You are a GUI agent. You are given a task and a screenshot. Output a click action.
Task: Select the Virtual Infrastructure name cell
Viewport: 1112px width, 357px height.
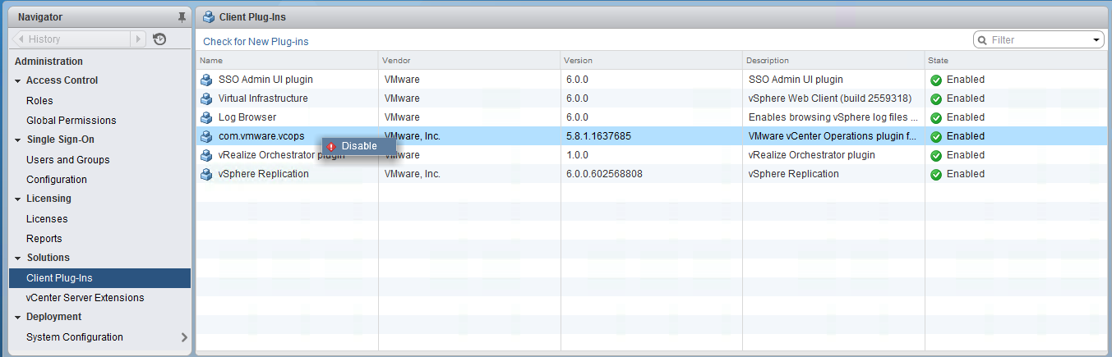[263, 98]
